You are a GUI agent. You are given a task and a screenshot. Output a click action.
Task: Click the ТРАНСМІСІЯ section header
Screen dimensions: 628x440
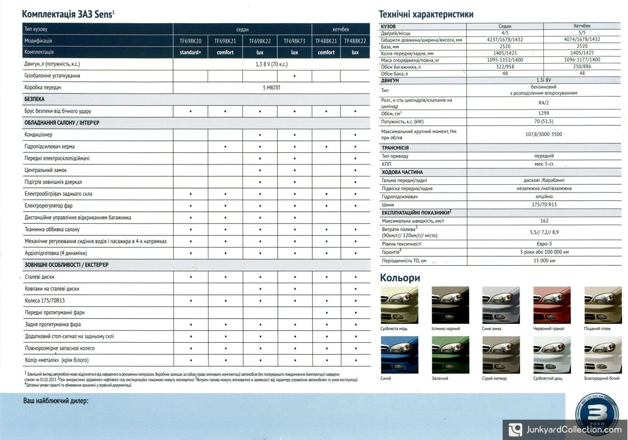(x=395, y=148)
